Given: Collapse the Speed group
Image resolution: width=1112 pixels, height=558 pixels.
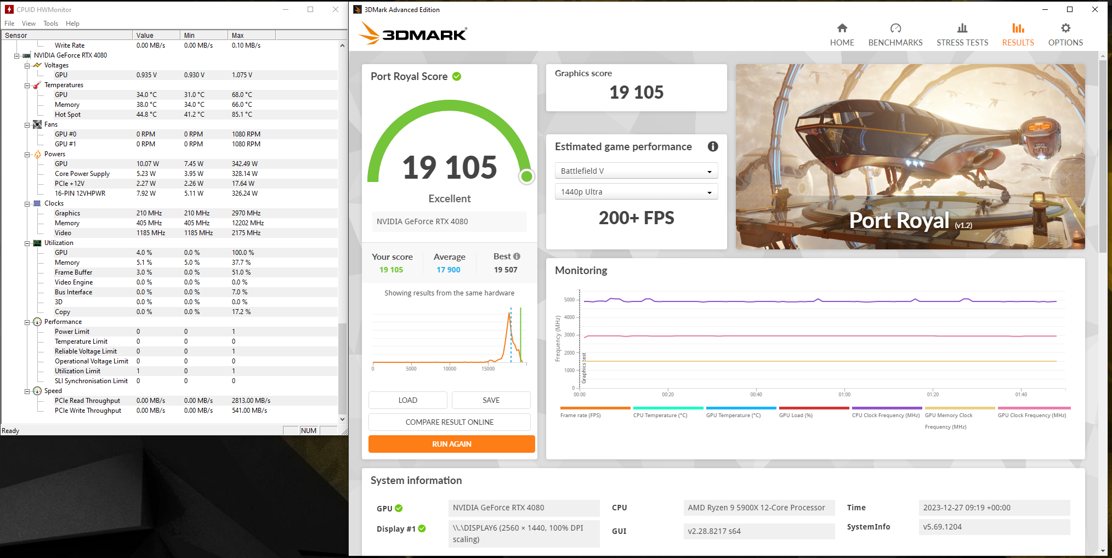Looking at the screenshot, I should point(27,391).
